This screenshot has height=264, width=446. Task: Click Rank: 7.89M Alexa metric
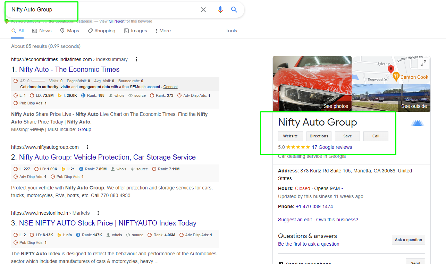coord(93,169)
